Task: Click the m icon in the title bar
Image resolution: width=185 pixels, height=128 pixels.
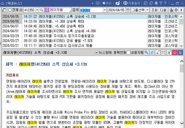Action: tap(97, 3)
